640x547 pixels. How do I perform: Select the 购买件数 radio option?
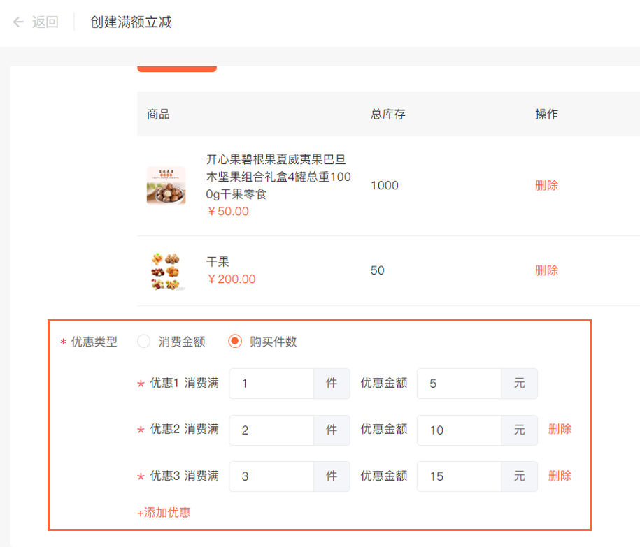coord(235,341)
